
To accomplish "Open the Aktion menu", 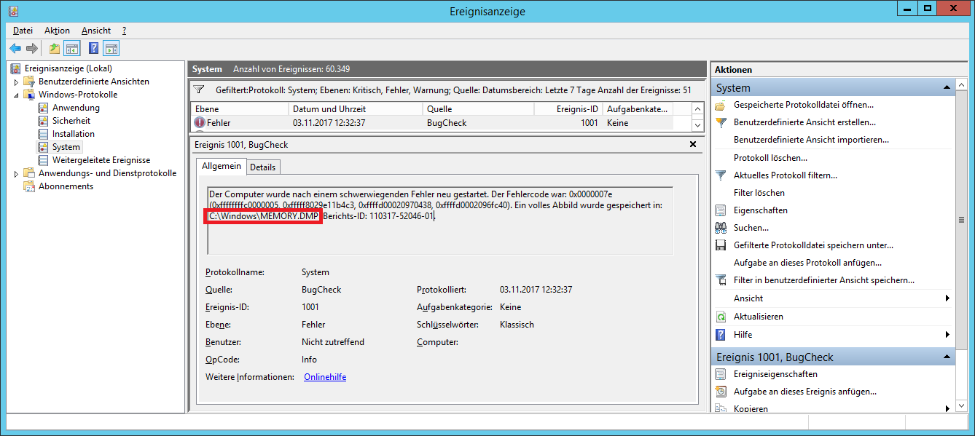I will point(57,31).
